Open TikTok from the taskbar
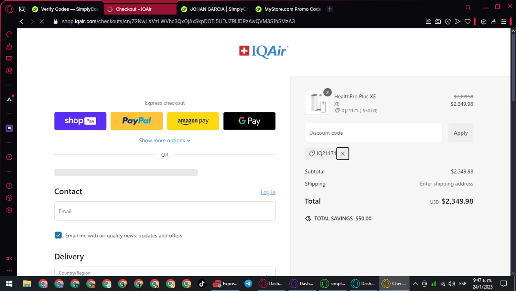 coord(202,283)
